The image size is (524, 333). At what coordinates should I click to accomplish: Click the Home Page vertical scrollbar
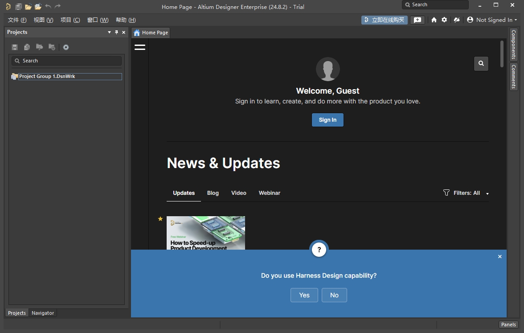click(502, 53)
